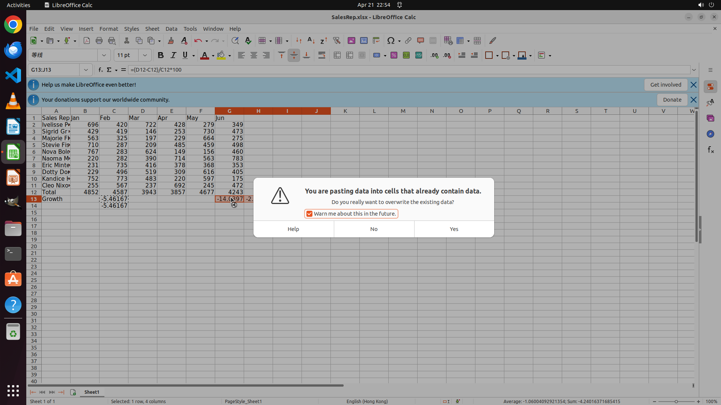The height and width of the screenshot is (405, 721).
Task: Click the AutoFilter toolbar icon
Action: 336,40
